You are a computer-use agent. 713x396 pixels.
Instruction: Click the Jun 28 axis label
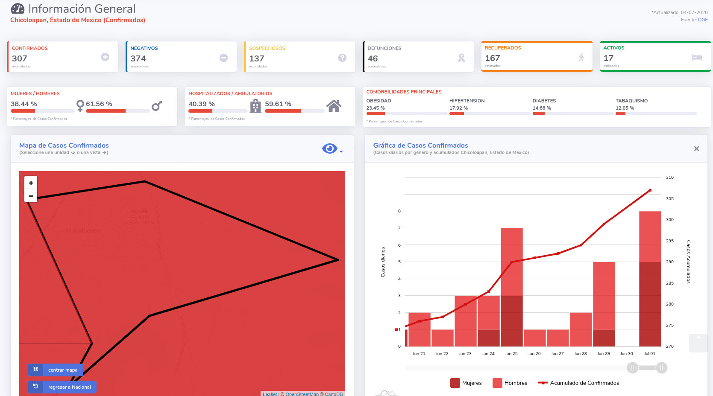(581, 353)
